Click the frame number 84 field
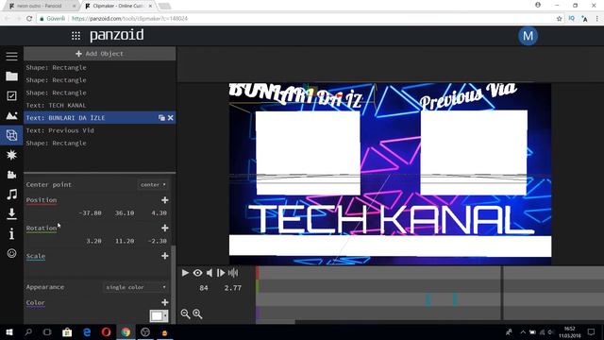The image size is (604, 340). click(x=204, y=288)
